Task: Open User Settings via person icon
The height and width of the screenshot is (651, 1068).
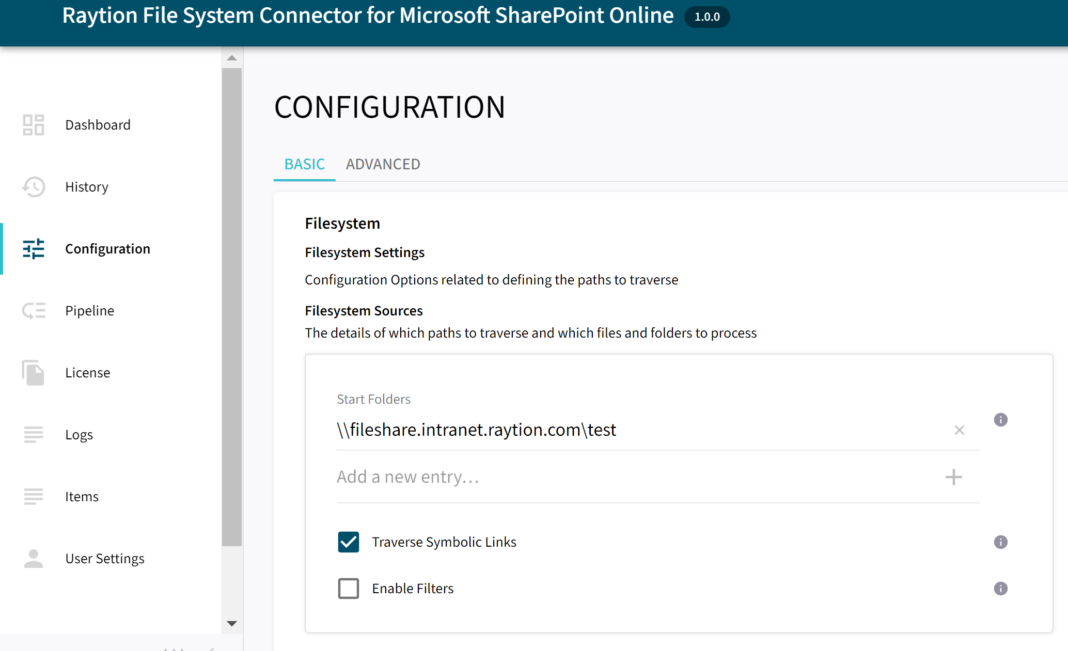Action: click(33, 558)
